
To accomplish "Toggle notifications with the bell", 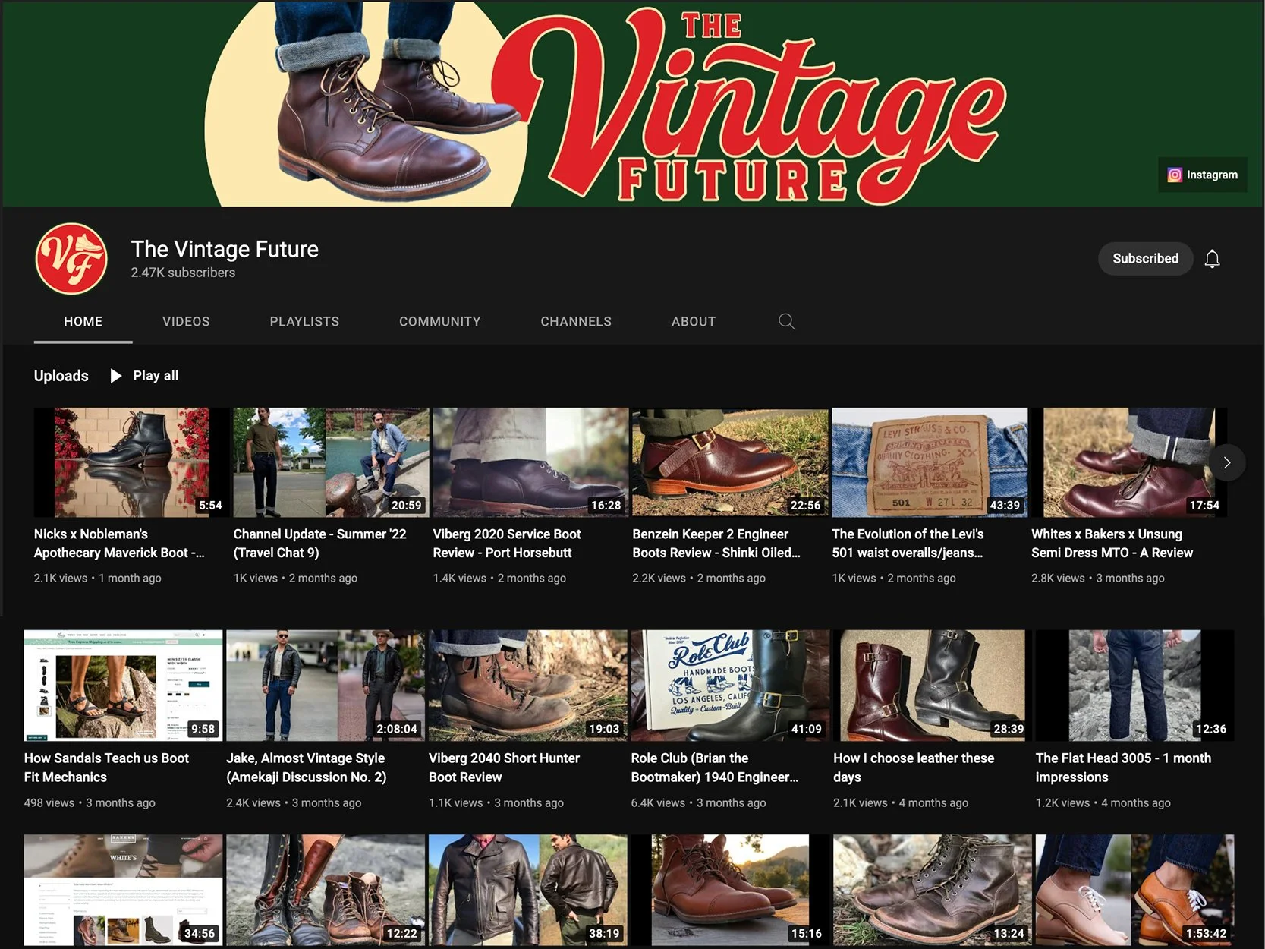I will [x=1212, y=258].
